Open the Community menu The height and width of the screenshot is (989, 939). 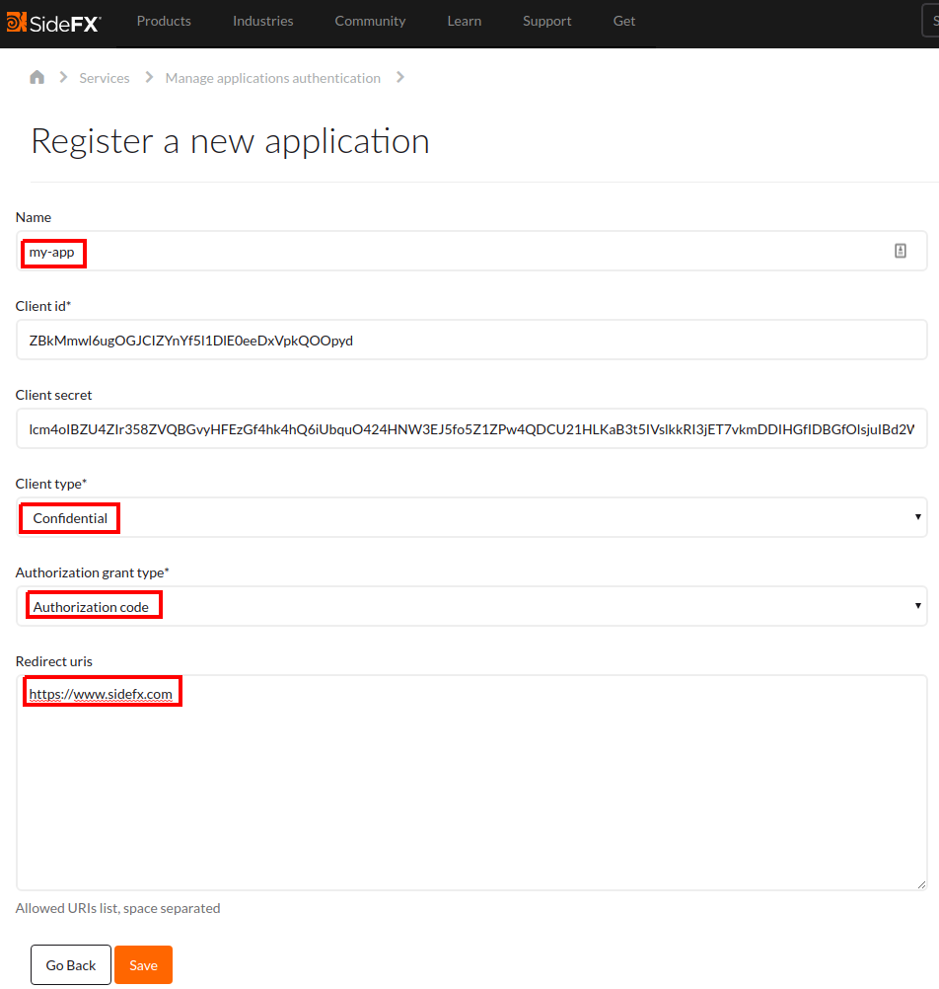pos(370,21)
